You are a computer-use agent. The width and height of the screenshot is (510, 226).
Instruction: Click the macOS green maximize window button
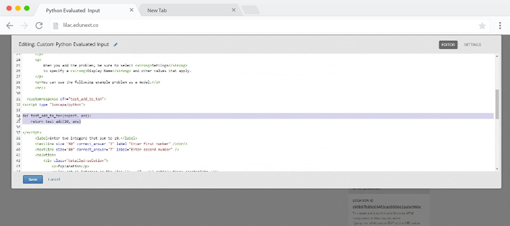point(27,8)
